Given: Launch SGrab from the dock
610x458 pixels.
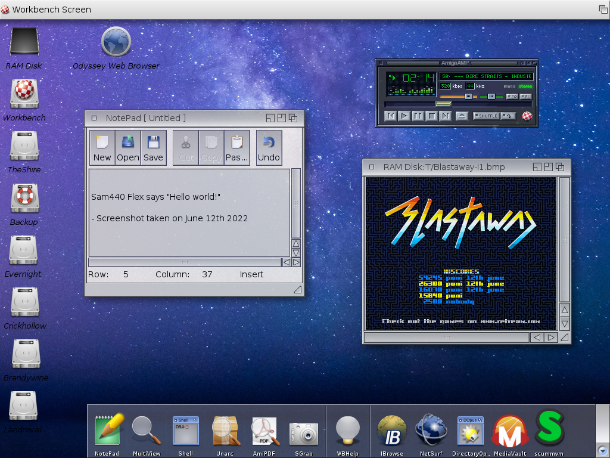Looking at the screenshot, I should 303,433.
